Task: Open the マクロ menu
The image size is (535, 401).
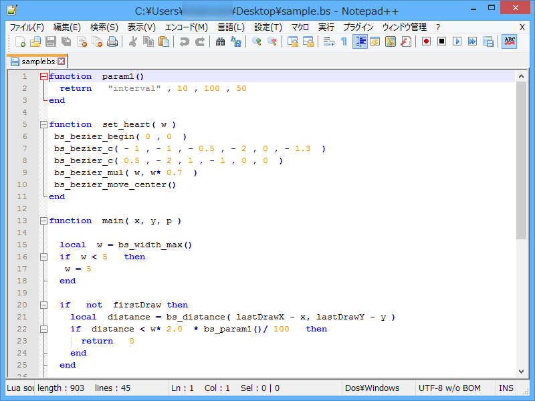Action: (x=299, y=27)
